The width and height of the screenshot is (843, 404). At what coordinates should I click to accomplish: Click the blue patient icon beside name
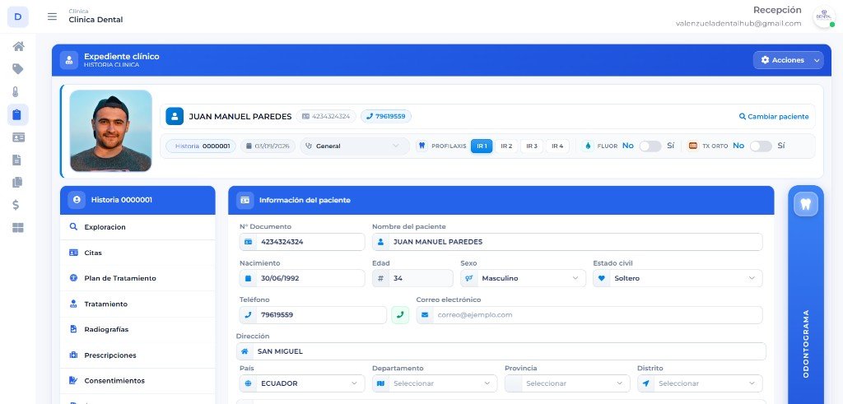(175, 116)
